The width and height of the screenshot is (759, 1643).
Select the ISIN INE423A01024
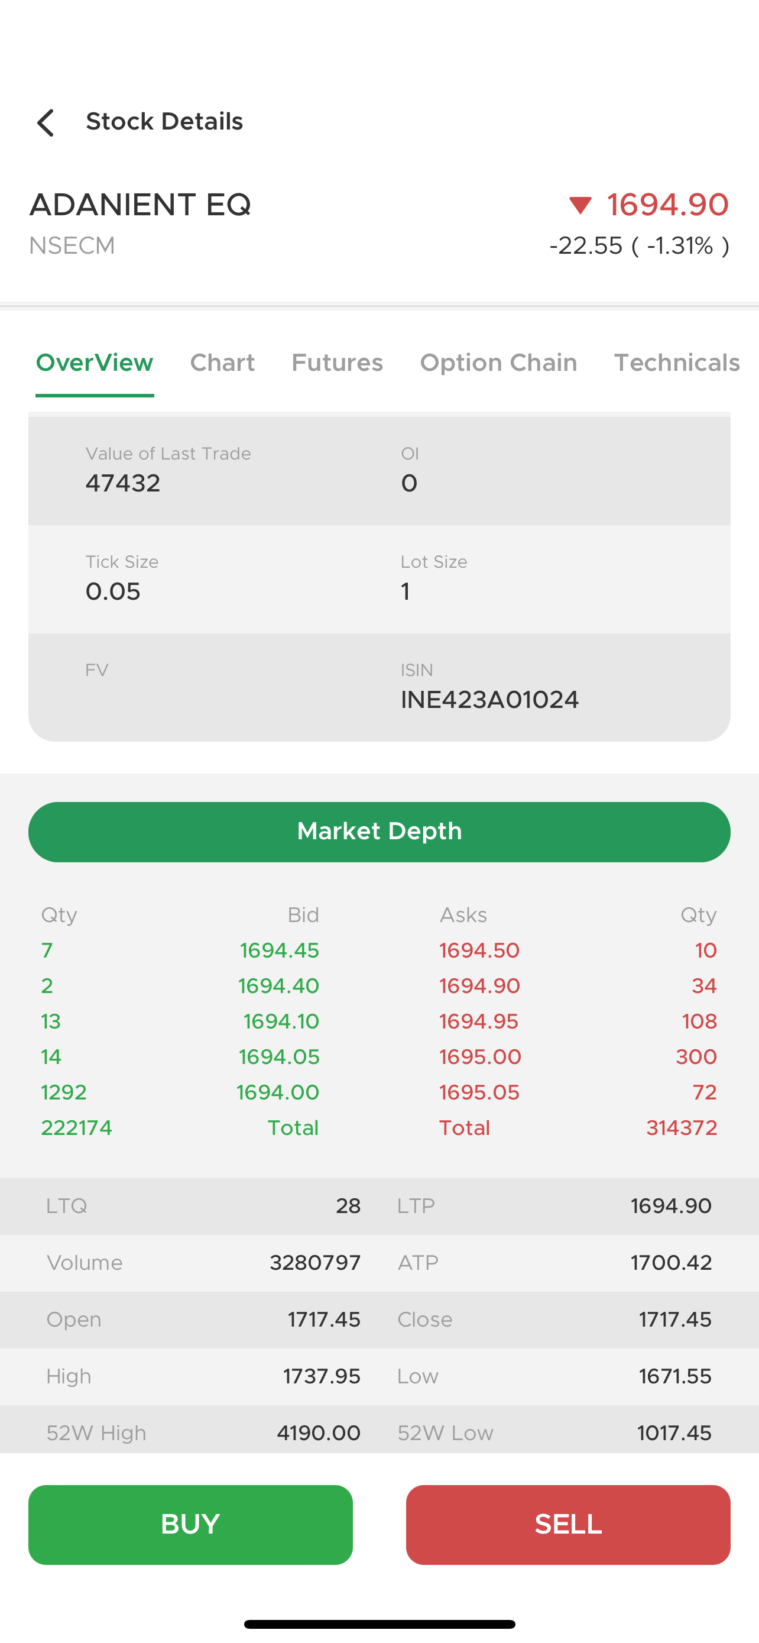coord(489,700)
